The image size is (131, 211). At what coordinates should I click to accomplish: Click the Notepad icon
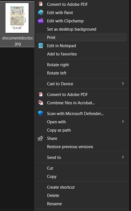click(x=40, y=46)
